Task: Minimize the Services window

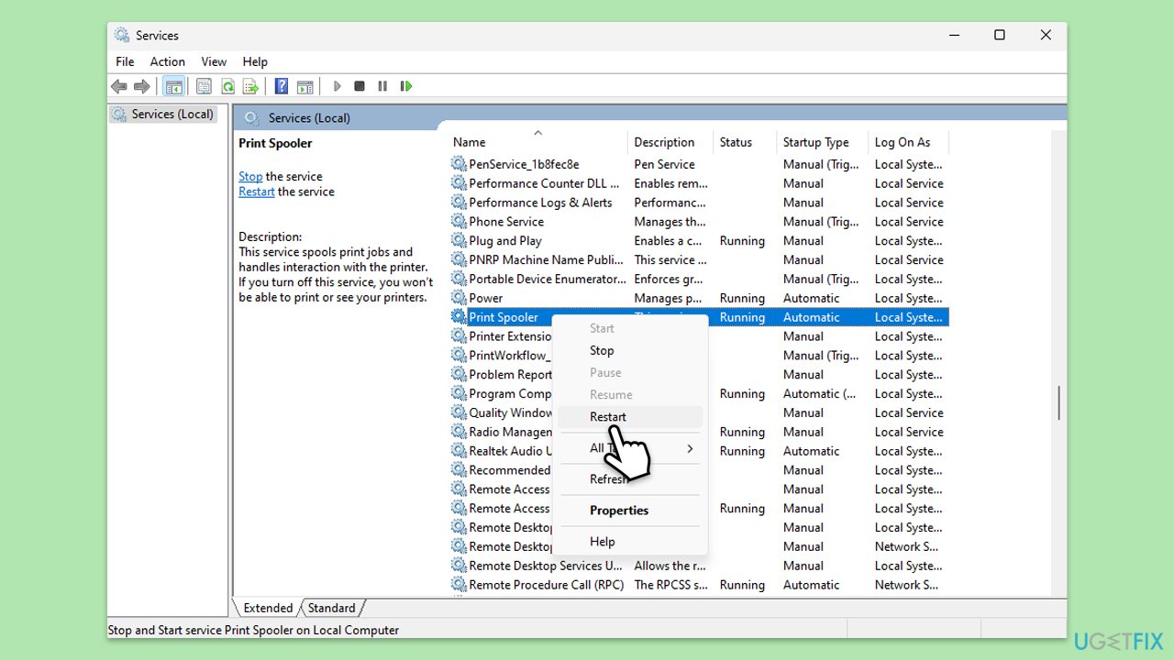Action: point(954,35)
